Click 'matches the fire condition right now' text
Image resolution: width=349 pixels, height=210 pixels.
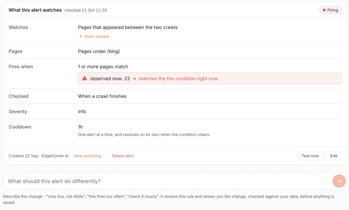tap(178, 78)
